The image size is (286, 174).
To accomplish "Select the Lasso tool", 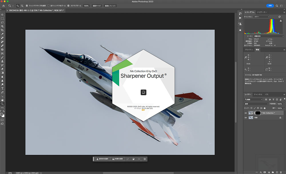I will 2,22.
